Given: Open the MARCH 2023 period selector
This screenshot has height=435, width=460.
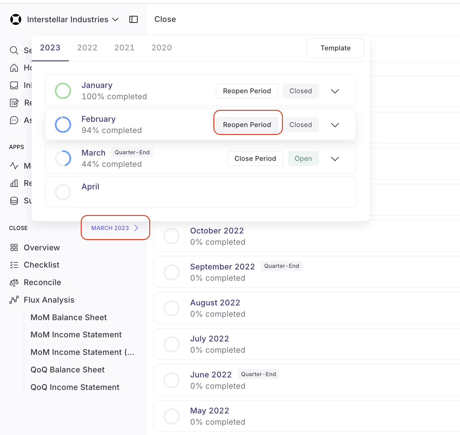Looking at the screenshot, I should click(115, 228).
